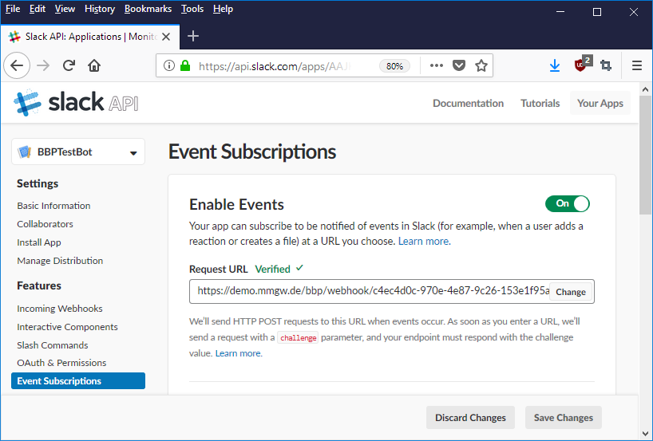Open the downloads arrow icon

(554, 65)
